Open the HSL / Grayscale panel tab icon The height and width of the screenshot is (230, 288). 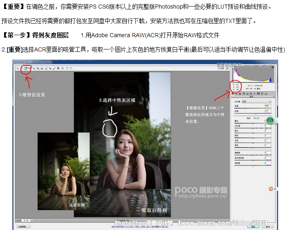(x=243, y=94)
